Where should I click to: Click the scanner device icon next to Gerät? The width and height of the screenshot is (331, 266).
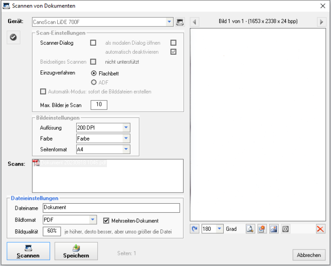tap(180, 22)
